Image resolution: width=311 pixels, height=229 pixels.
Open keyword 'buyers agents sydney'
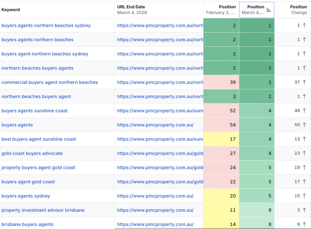(x=26, y=196)
